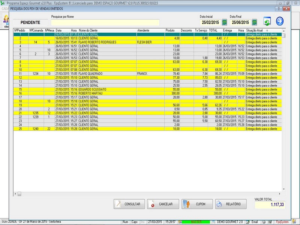This screenshot has height=225, width=300.
Task: Select row with ROBERTO MARTAU
Action: tap(147, 93)
